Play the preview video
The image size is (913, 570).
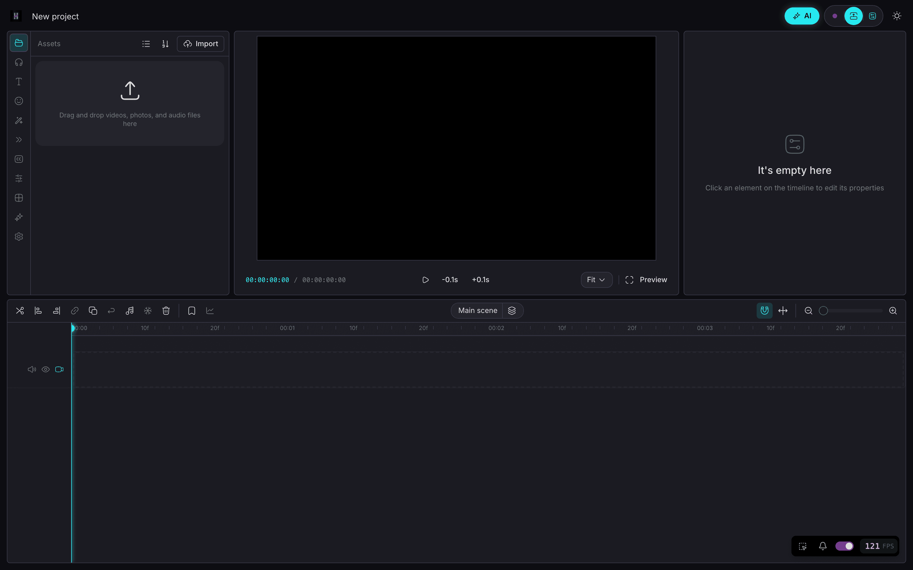(425, 280)
